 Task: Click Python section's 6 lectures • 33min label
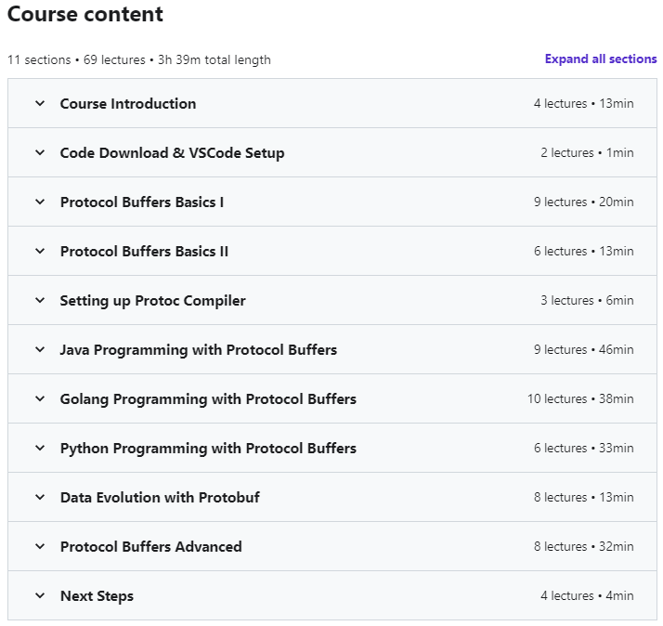583,448
